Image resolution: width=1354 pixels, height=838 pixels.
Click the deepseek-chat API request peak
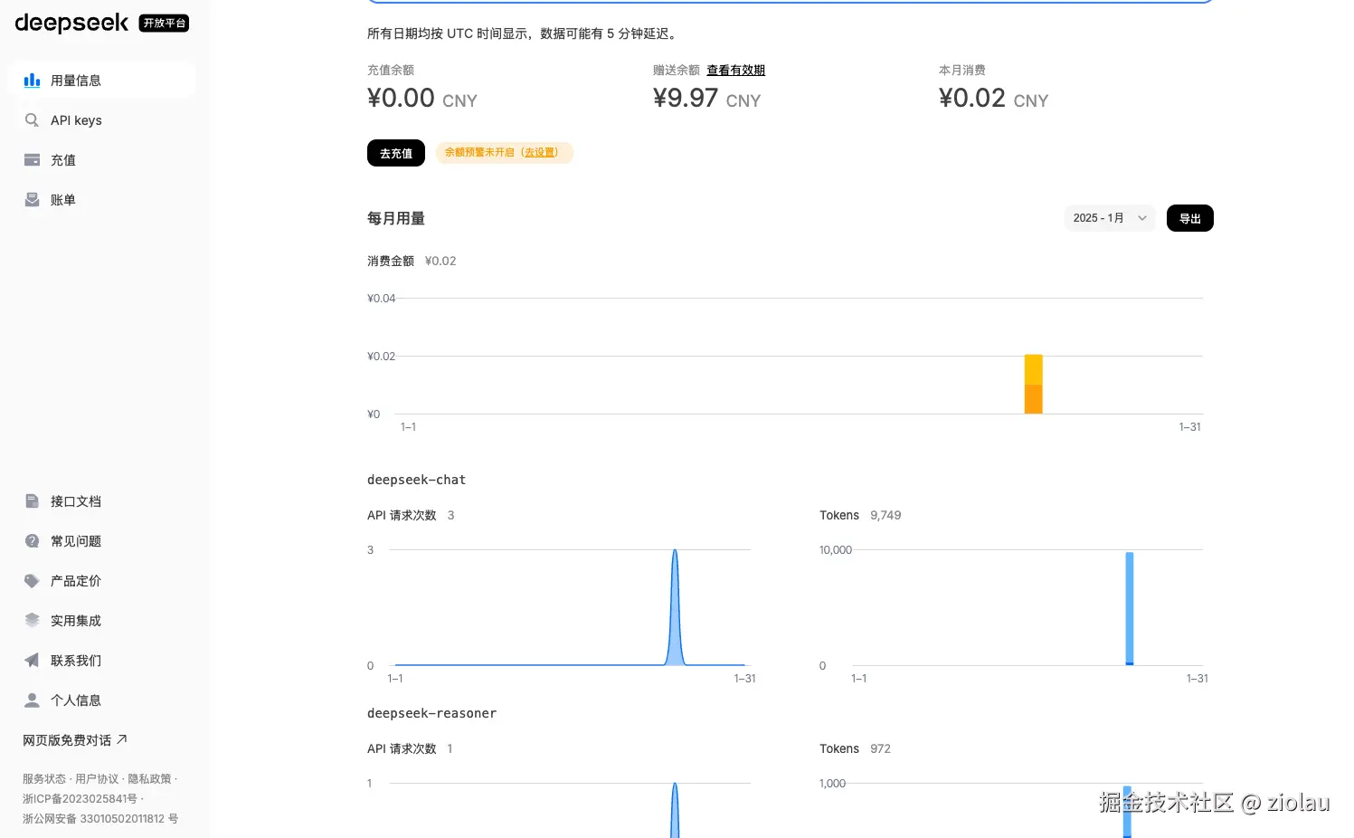pyautogui.click(x=675, y=606)
